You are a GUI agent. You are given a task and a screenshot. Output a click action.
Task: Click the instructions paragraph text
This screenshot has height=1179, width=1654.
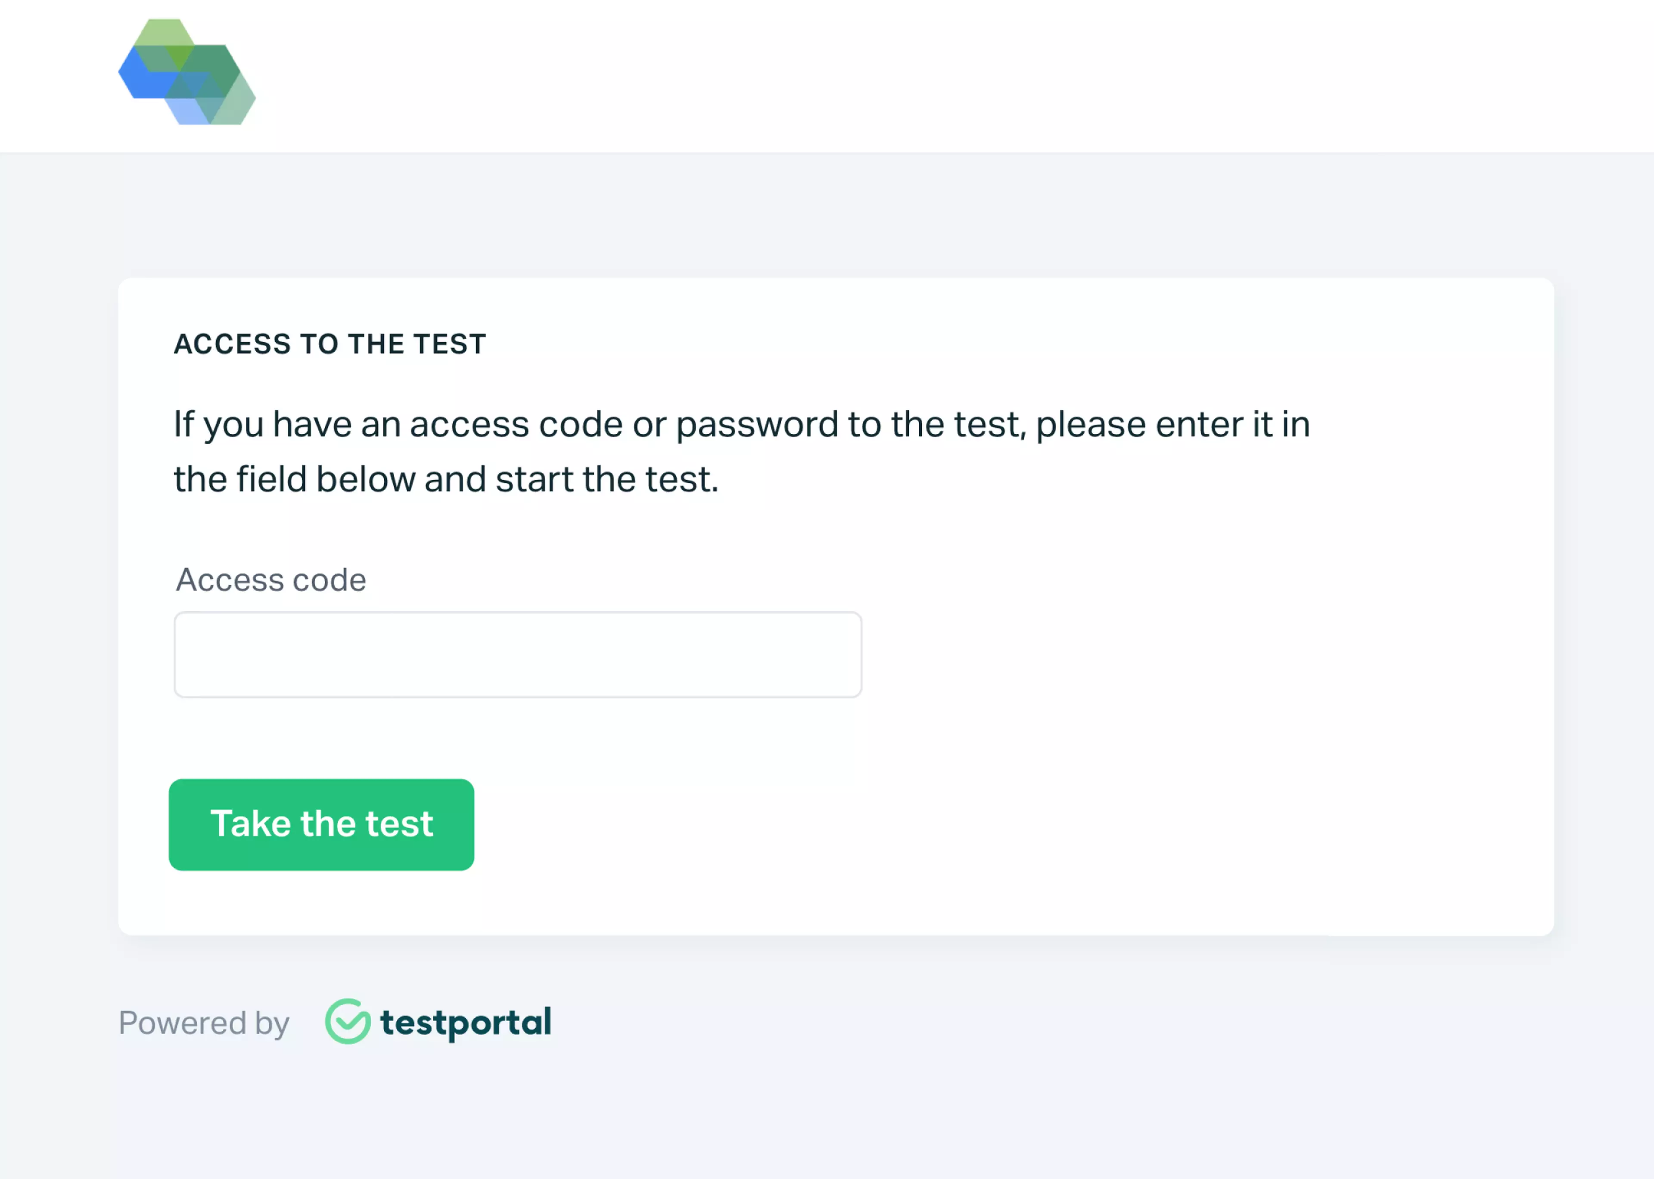740,450
